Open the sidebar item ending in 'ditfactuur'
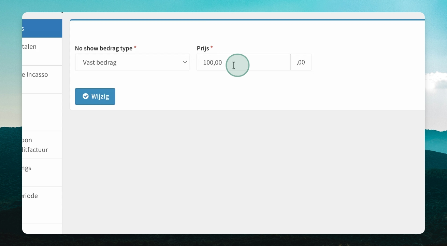The image size is (447, 246). [42, 145]
